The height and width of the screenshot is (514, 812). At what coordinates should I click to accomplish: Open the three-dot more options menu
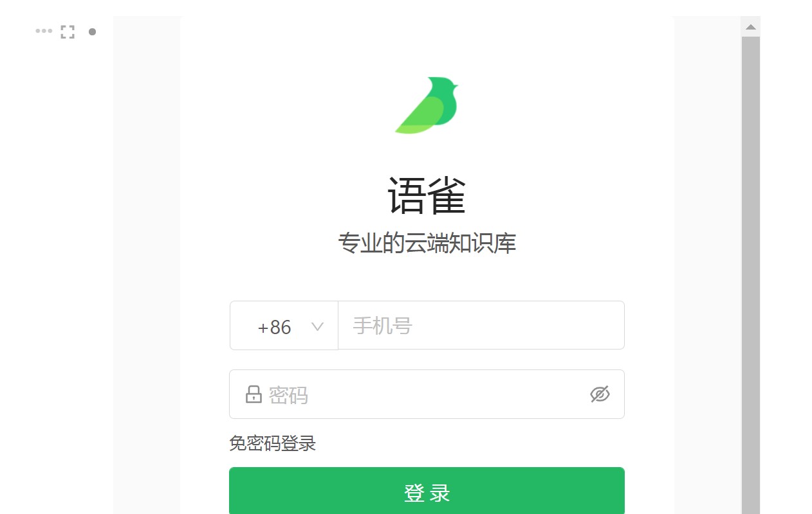[44, 31]
